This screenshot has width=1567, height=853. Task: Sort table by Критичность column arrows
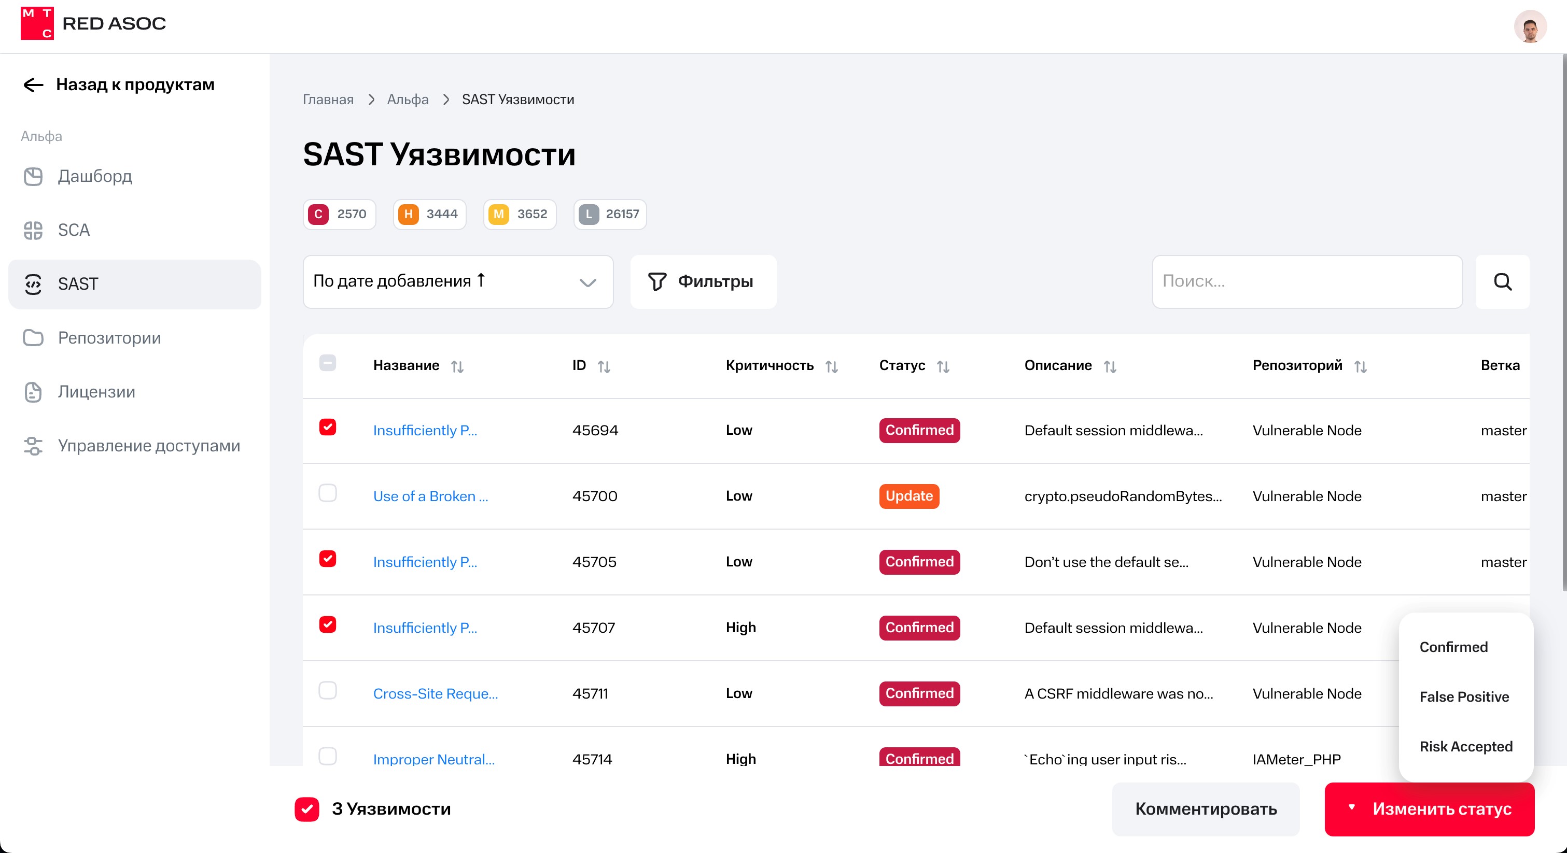(x=831, y=366)
